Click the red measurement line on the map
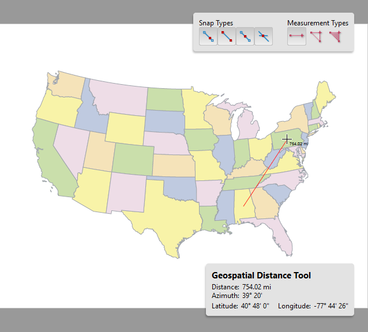 pyautogui.click(x=265, y=173)
